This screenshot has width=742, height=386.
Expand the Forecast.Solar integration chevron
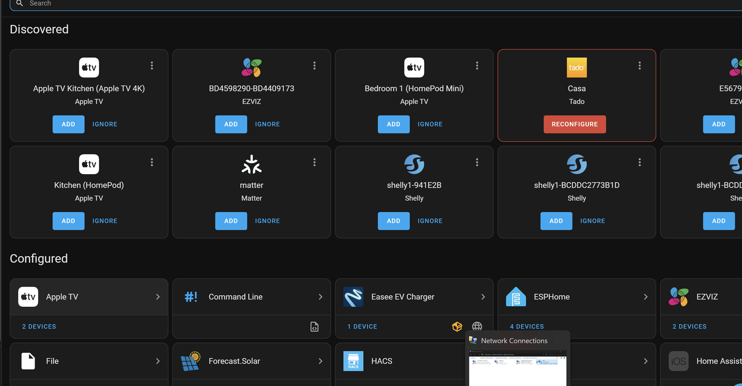321,361
